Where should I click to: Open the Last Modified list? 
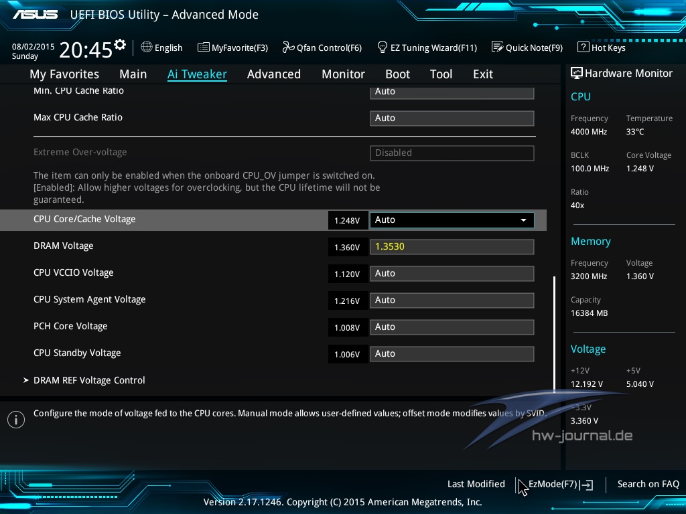point(476,484)
